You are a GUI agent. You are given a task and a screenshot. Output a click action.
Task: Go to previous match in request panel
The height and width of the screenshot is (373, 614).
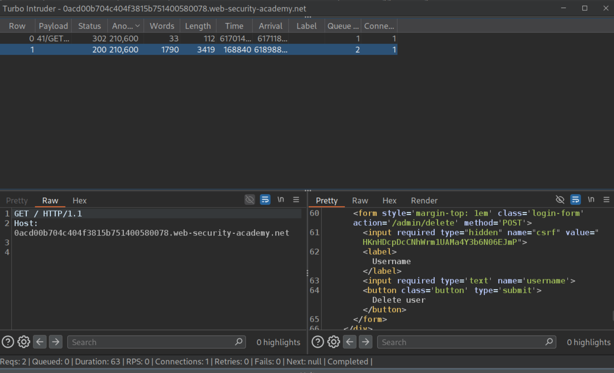(x=40, y=342)
